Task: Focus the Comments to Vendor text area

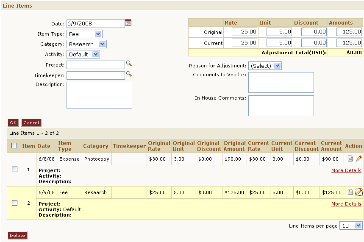Action: [281, 82]
